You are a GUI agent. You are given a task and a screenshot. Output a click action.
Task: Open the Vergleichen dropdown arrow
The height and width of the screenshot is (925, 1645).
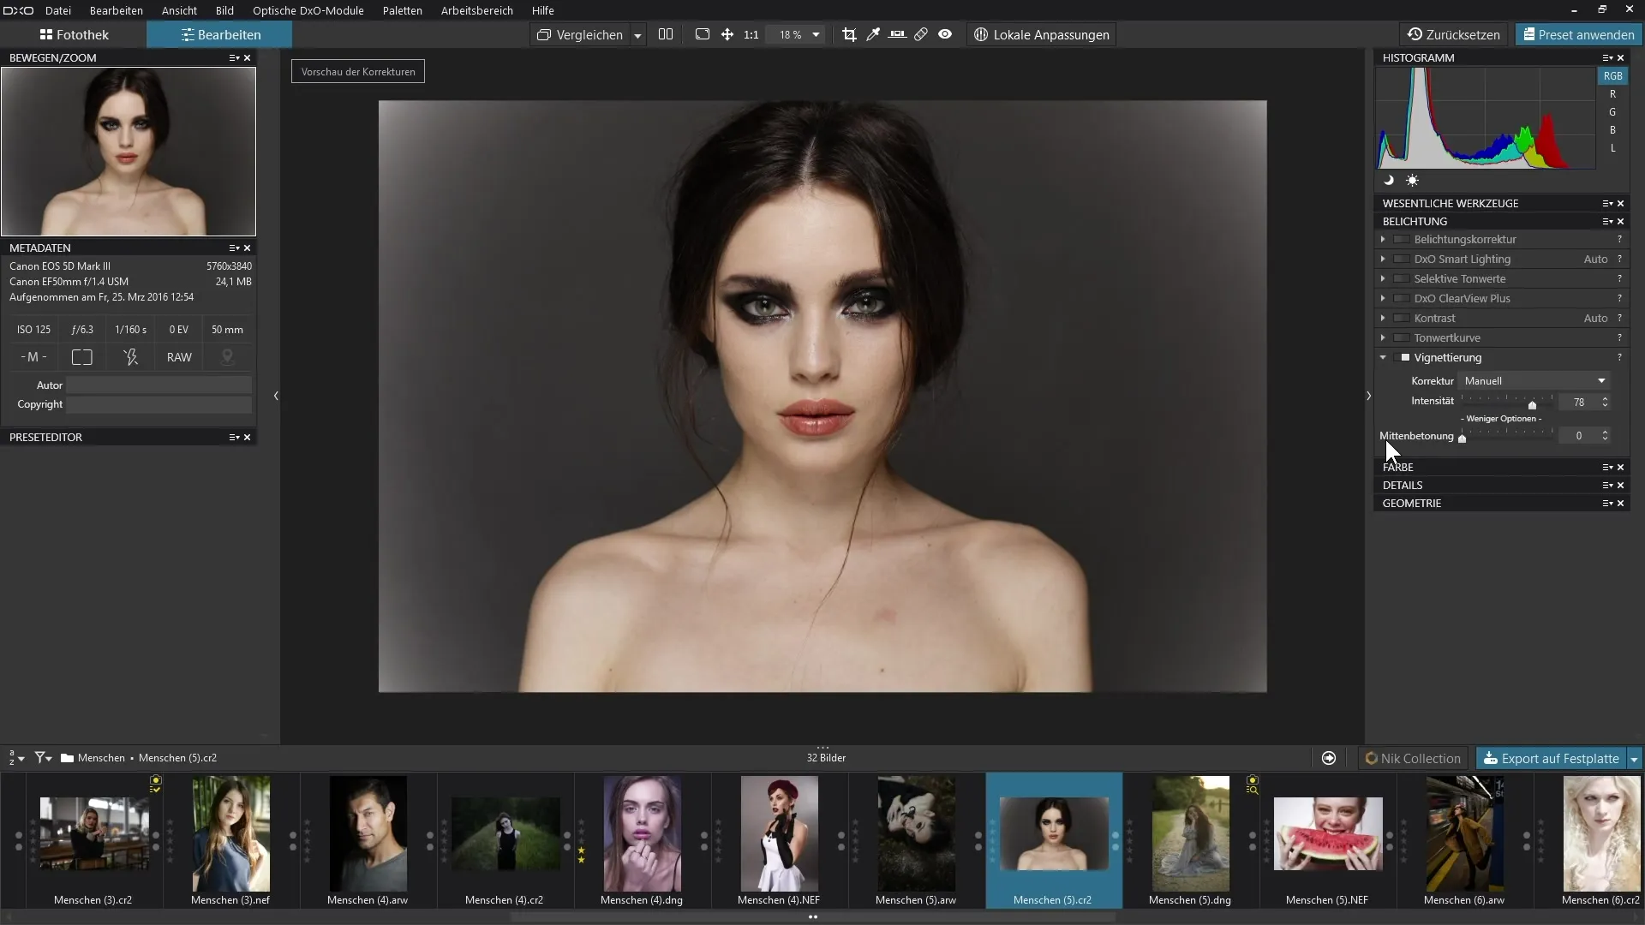tap(637, 35)
